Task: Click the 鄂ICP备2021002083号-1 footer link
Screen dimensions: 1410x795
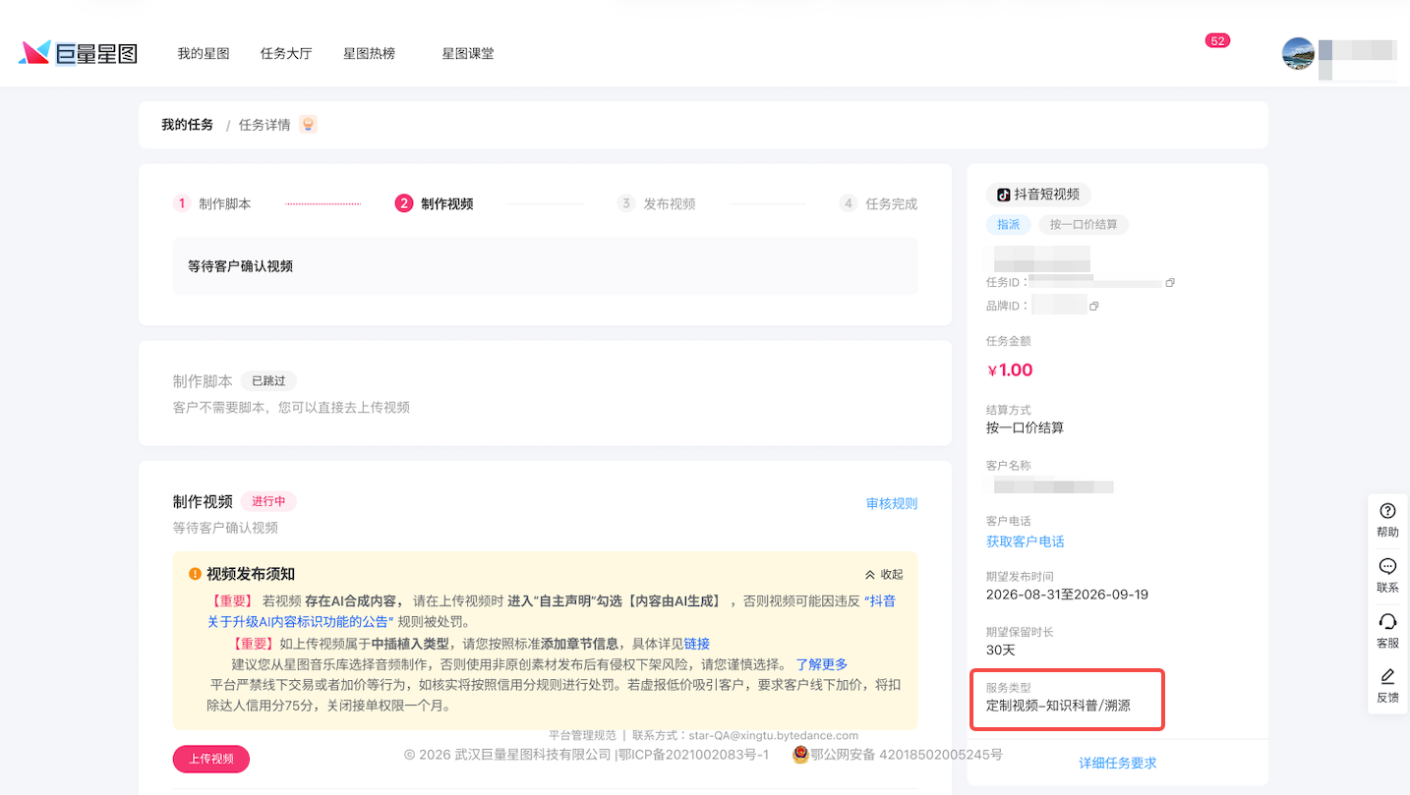Action: click(x=692, y=755)
